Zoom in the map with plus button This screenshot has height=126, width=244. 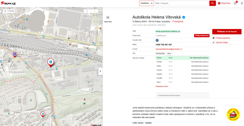coord(87,11)
